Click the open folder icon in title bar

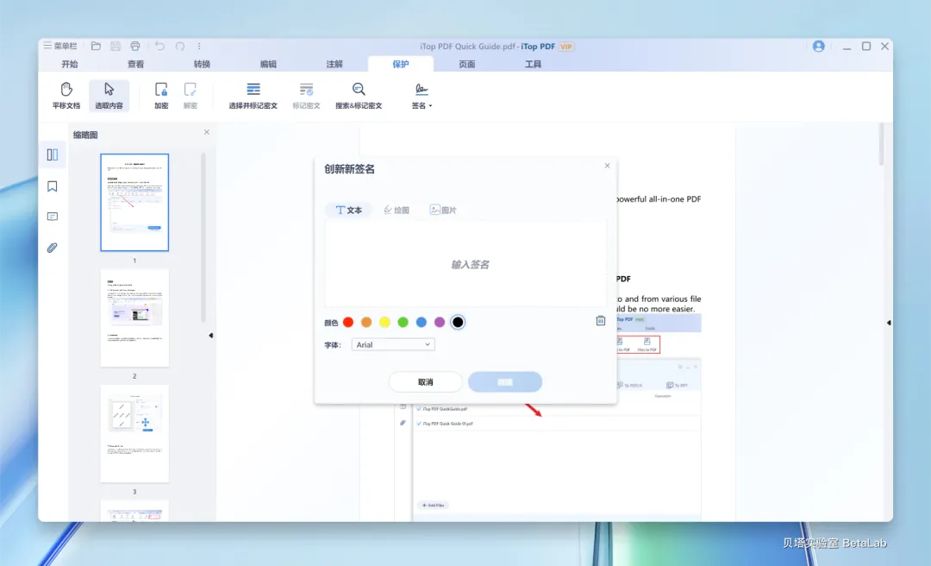(96, 46)
